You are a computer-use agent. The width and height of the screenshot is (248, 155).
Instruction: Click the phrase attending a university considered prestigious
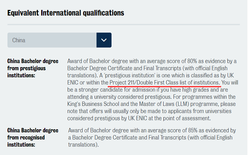[x=119, y=97]
